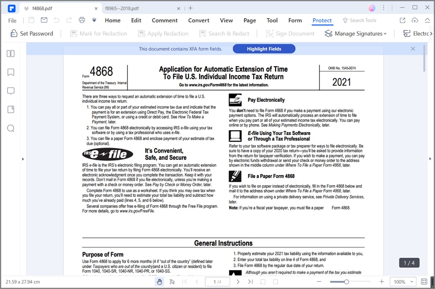This screenshot has width=435, height=289.
Task: Open the attachments panel icon
Action: point(11,109)
